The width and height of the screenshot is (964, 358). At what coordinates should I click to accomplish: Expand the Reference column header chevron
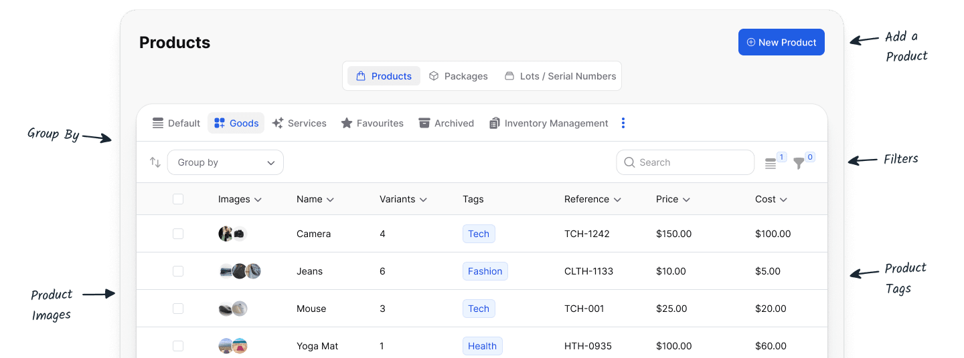pos(617,200)
